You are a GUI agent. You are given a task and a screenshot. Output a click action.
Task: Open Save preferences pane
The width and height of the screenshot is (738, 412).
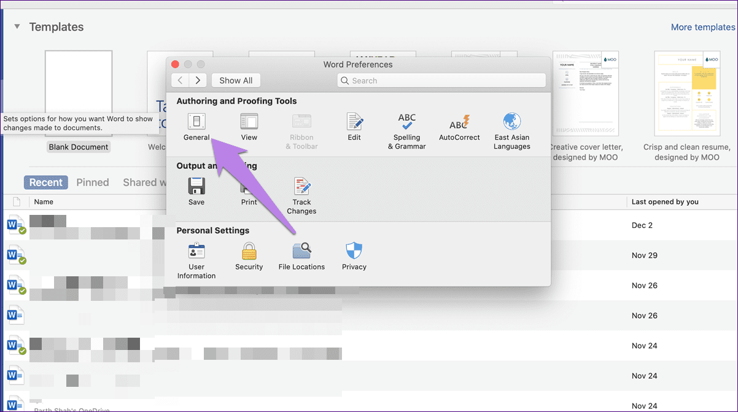196,192
